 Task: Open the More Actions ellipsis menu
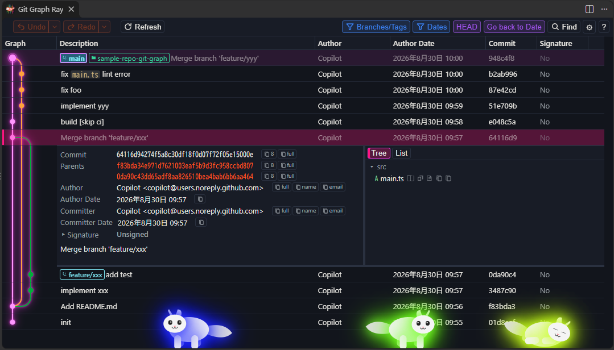(x=604, y=9)
